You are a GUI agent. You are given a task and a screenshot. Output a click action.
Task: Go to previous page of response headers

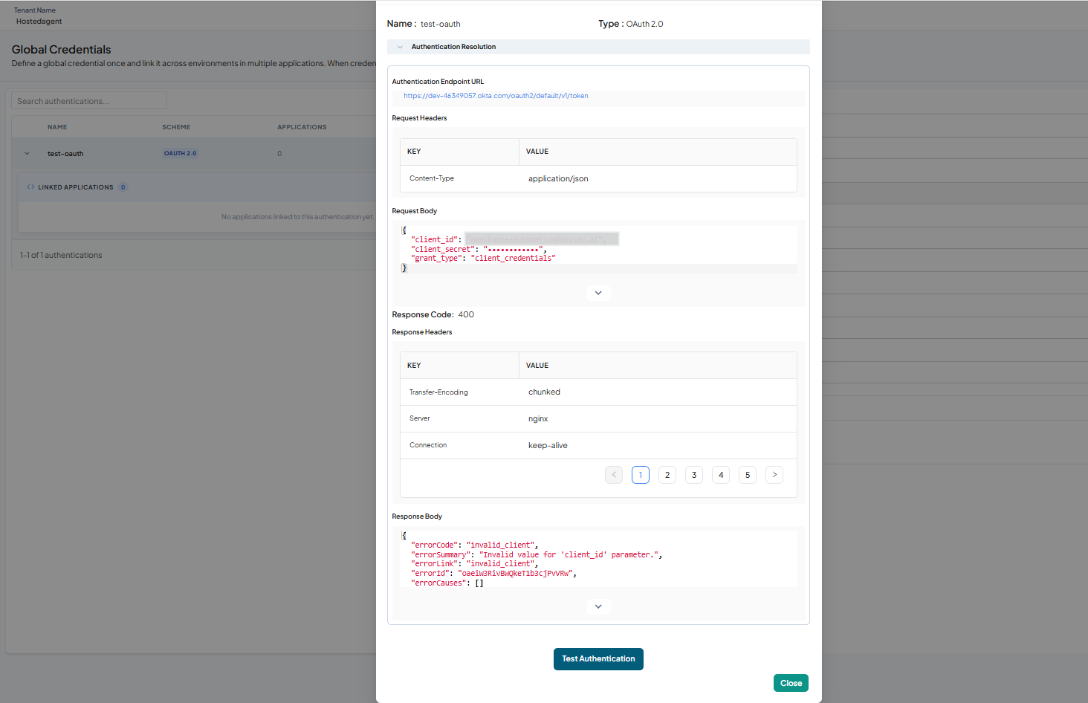[x=614, y=475]
